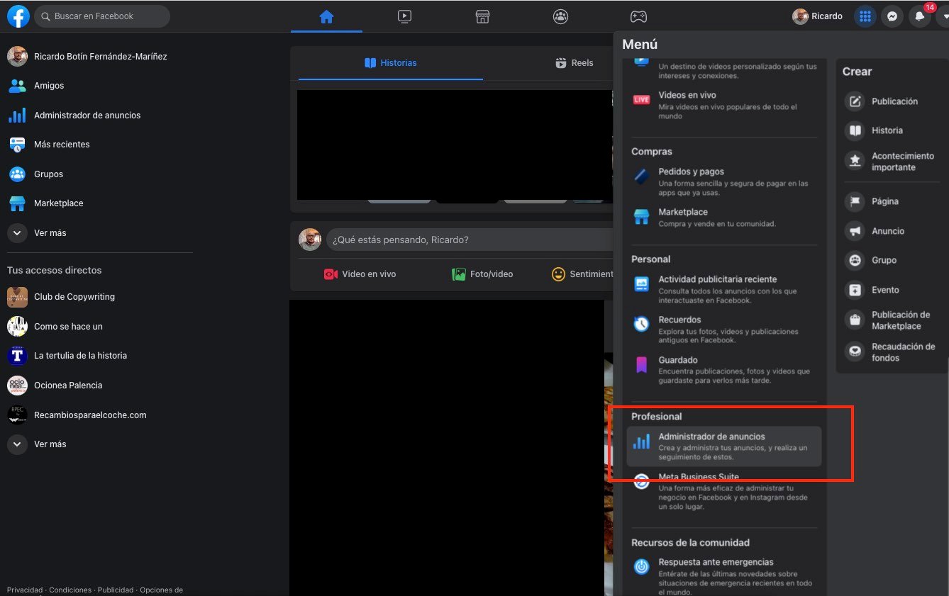Open the Marketplace tab in top bar

pos(482,17)
